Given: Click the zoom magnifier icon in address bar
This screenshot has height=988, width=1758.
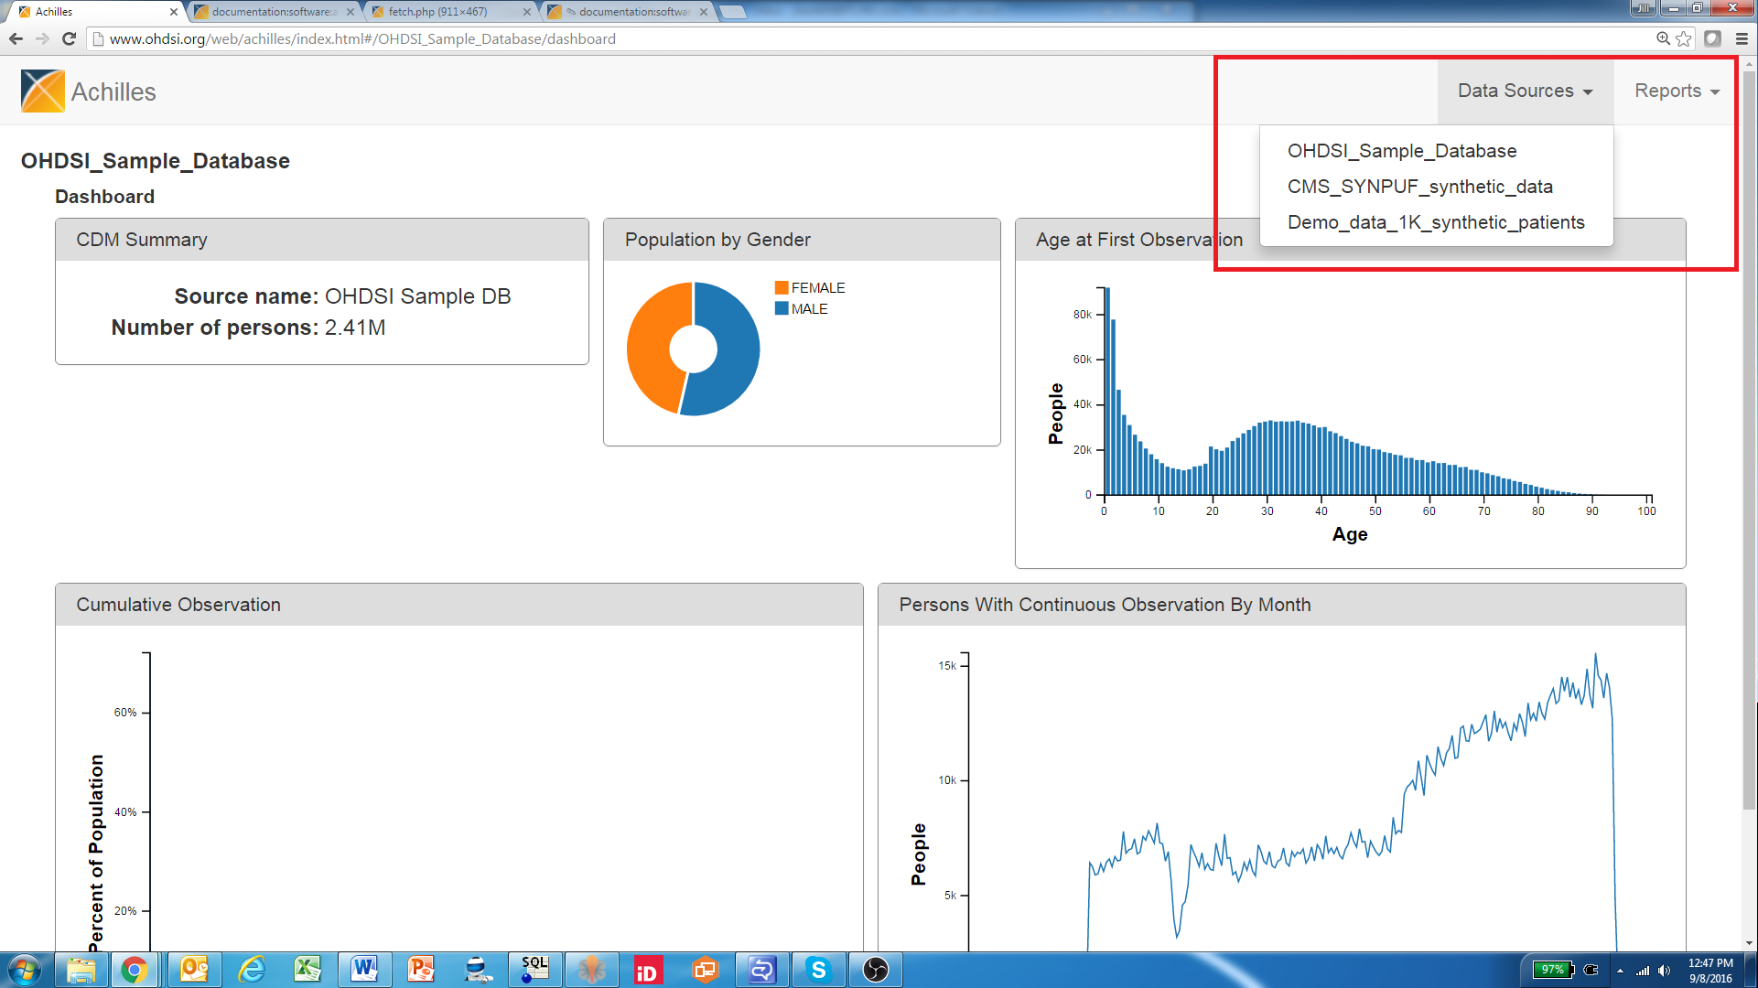Looking at the screenshot, I should tap(1663, 38).
